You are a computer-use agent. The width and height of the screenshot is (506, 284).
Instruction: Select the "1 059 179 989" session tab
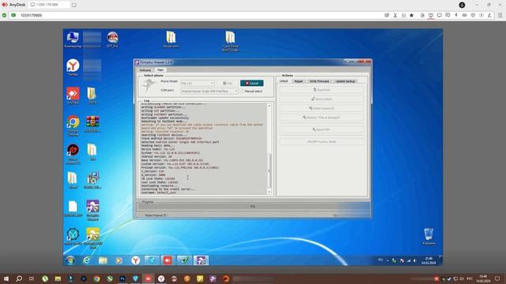tap(49, 5)
